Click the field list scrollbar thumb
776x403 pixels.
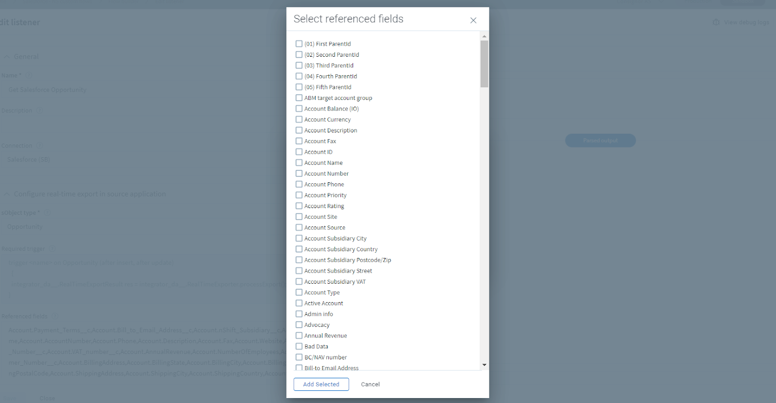(x=484, y=64)
